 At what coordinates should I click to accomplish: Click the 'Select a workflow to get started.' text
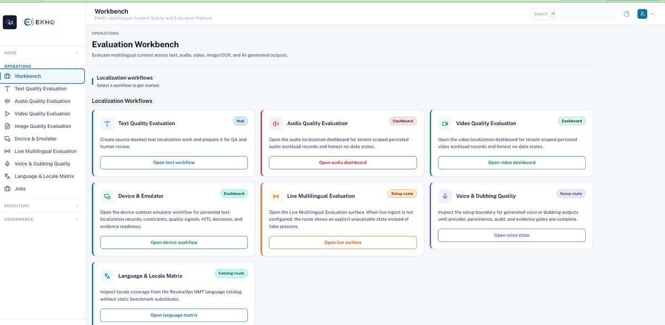pyautogui.click(x=128, y=86)
